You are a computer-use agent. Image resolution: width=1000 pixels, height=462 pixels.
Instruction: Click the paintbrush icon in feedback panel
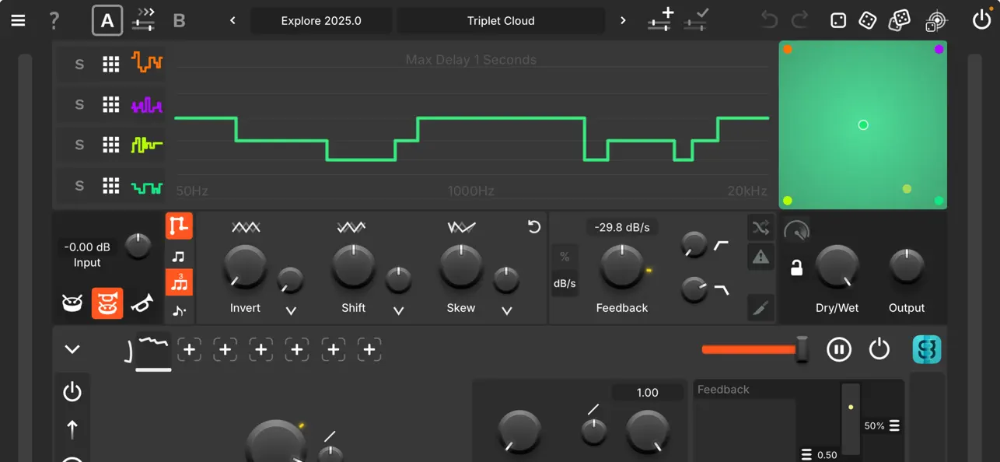[x=760, y=307]
